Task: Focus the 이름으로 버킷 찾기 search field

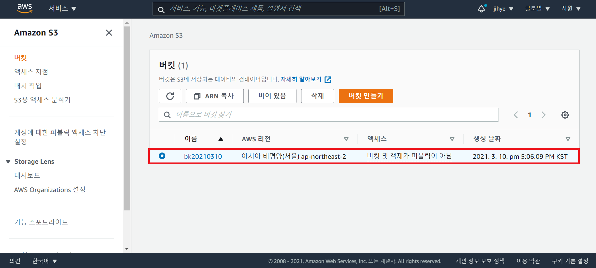Action: [x=329, y=115]
